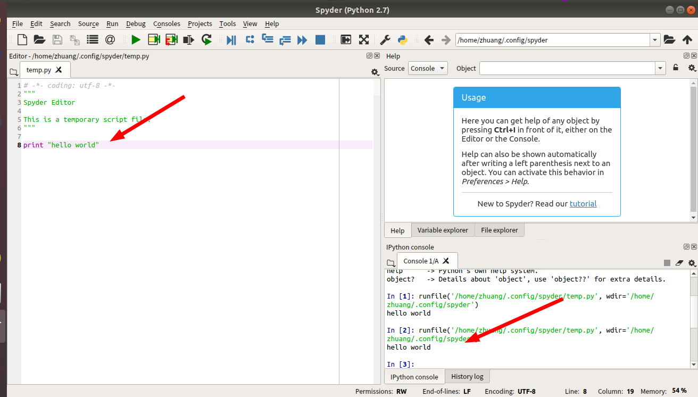
Task: Open the Debug menu
Action: [136, 23]
